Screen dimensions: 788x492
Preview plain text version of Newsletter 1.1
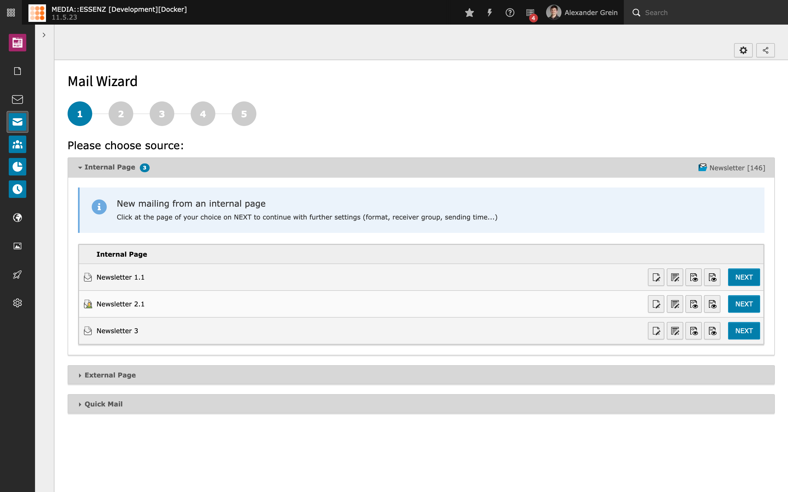click(712, 277)
